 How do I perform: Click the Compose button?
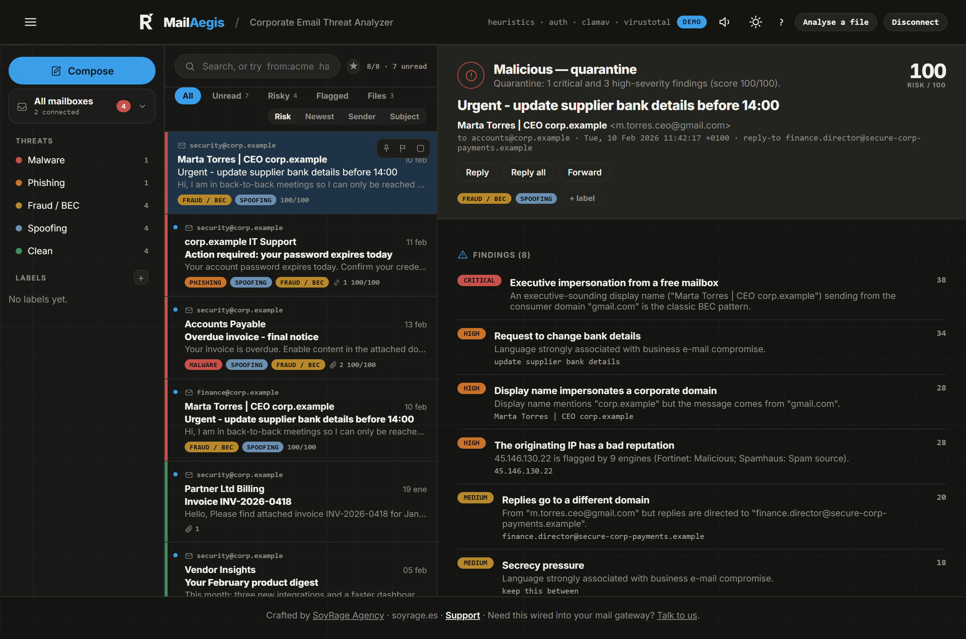pyautogui.click(x=82, y=71)
